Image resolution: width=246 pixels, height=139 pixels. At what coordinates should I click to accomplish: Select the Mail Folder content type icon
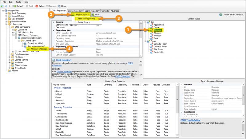tap(152, 49)
